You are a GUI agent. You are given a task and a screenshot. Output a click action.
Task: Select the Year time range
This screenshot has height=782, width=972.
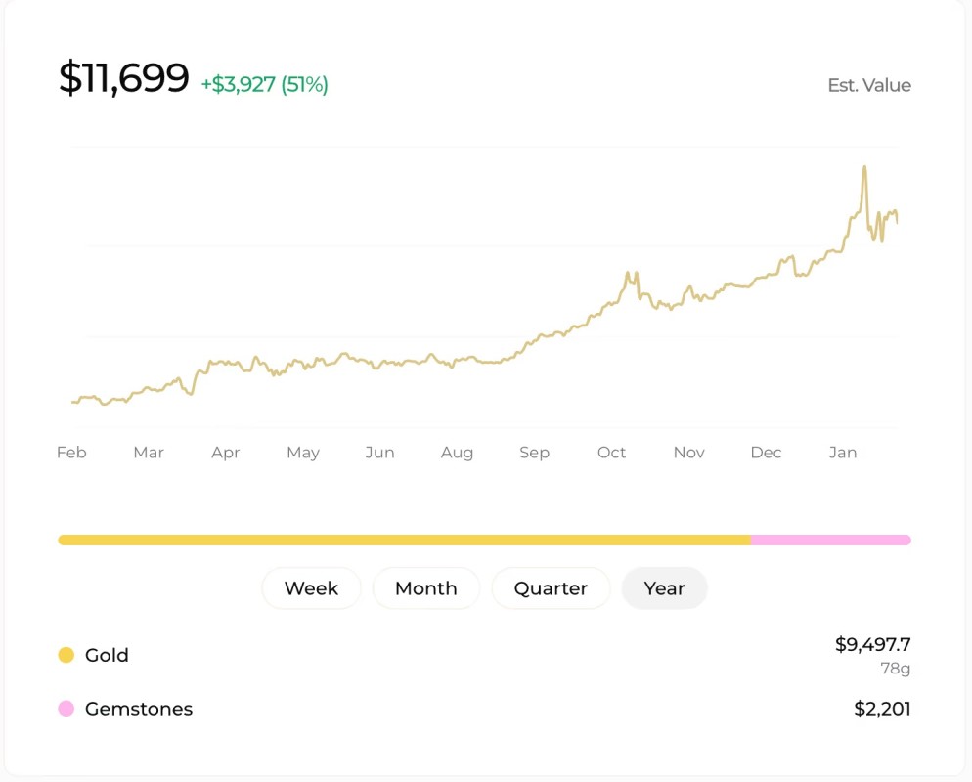coord(664,588)
